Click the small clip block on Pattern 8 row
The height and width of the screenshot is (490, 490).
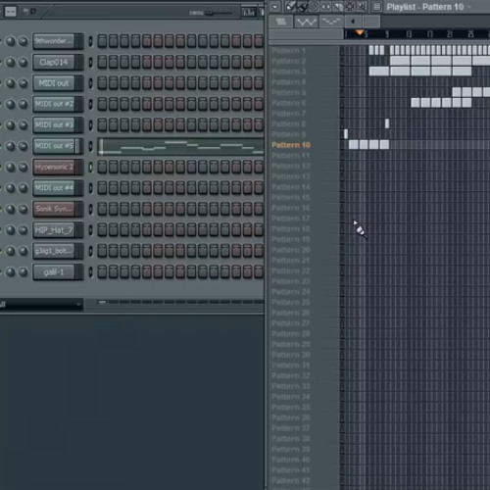click(387, 123)
